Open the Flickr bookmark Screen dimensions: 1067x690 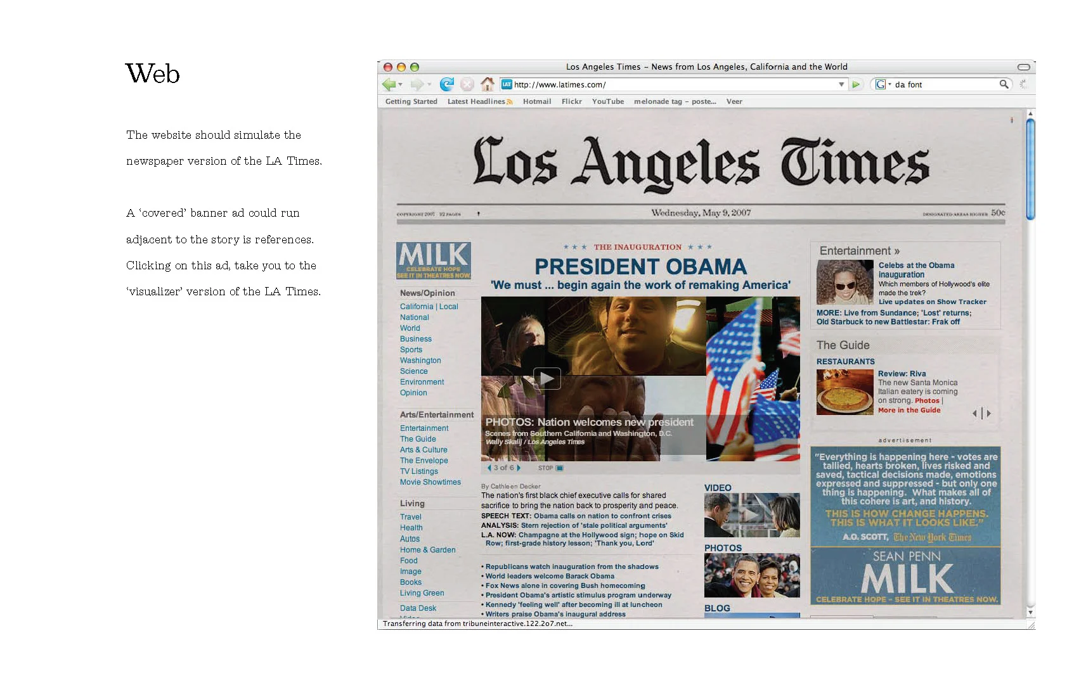571,101
